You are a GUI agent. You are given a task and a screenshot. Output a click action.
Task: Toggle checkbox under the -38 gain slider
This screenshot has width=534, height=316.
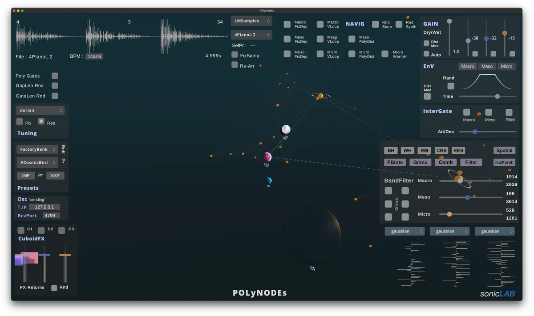[x=475, y=54]
